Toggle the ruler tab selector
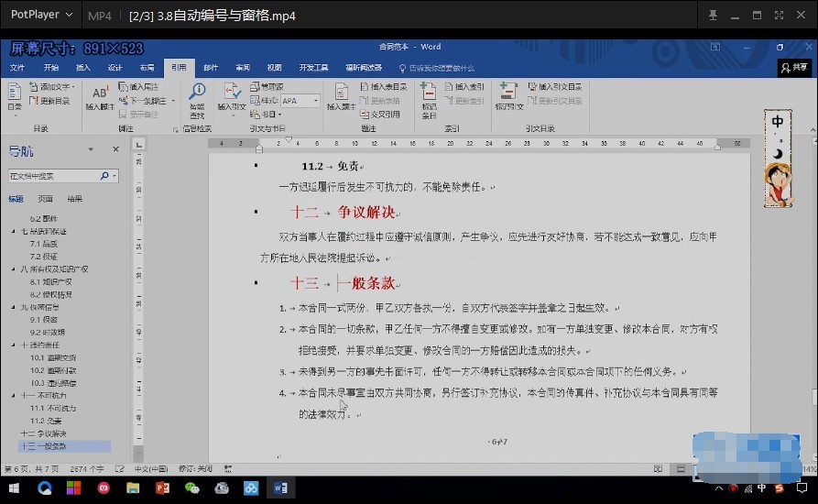This screenshot has width=818, height=504. [138, 145]
